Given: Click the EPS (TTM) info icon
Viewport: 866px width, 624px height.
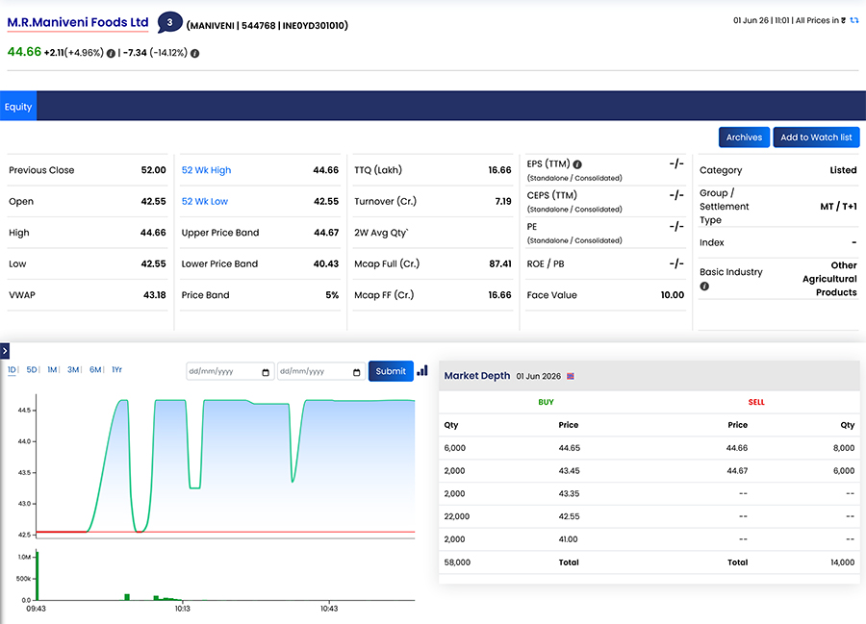Looking at the screenshot, I should 577,164.
